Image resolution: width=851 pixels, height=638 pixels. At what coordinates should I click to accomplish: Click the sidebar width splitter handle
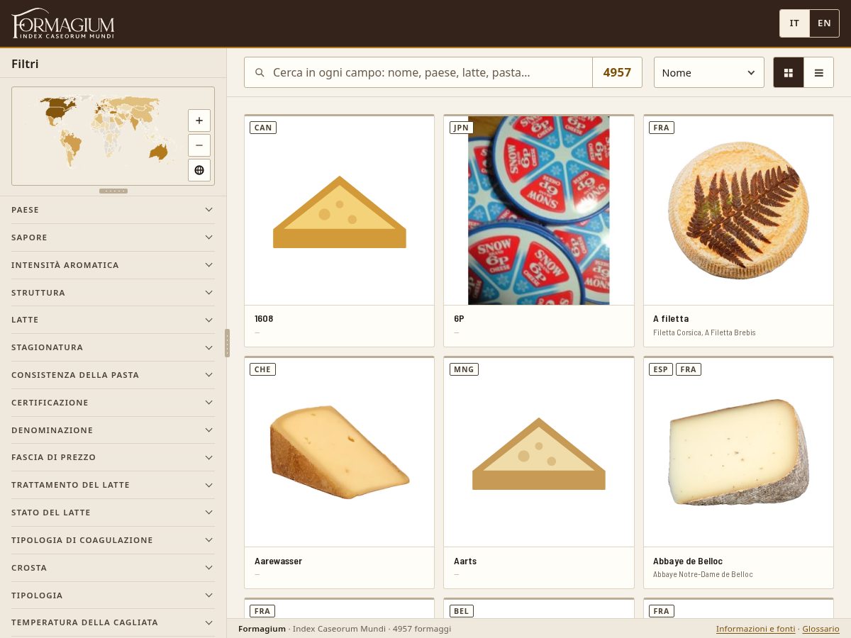click(x=227, y=343)
